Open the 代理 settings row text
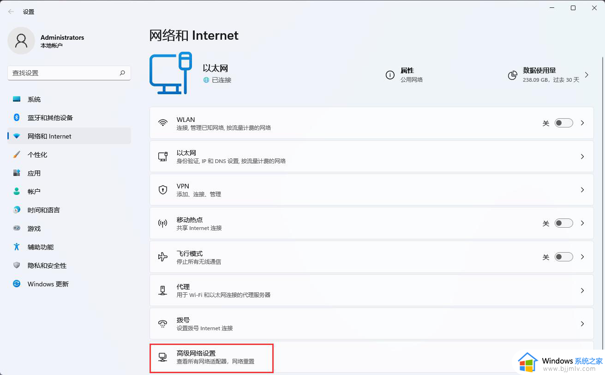The image size is (605, 375). pyautogui.click(x=223, y=290)
